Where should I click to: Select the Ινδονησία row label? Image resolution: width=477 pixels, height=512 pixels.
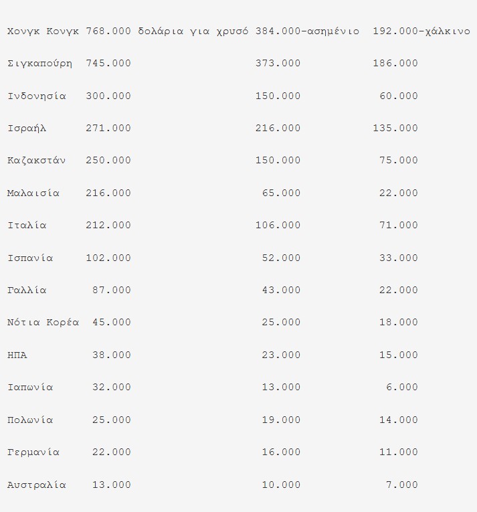point(37,96)
